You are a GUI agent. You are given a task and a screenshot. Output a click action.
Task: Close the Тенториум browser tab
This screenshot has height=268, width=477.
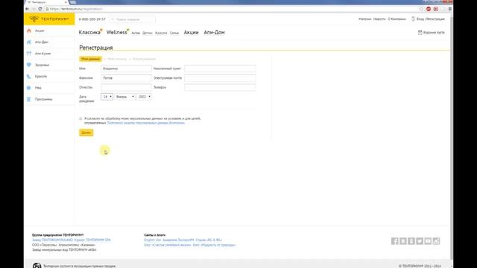(x=66, y=2)
